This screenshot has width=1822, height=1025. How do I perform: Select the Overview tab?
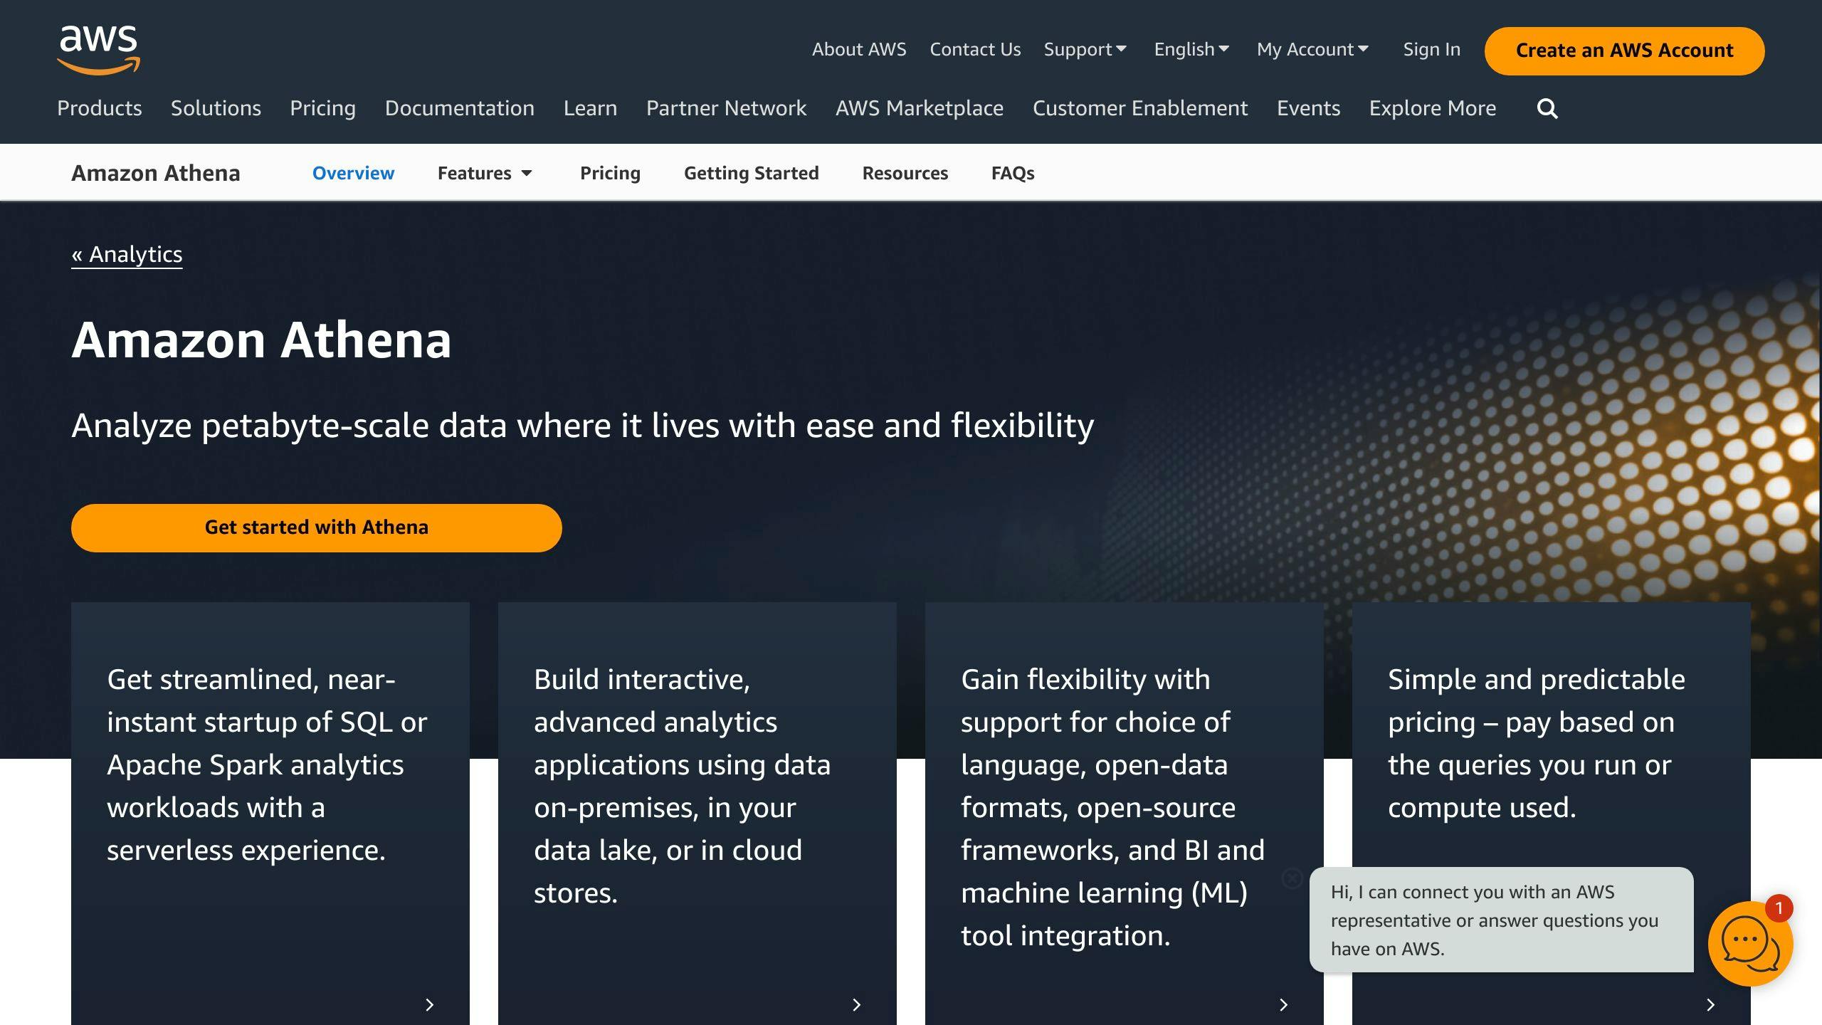click(x=353, y=173)
